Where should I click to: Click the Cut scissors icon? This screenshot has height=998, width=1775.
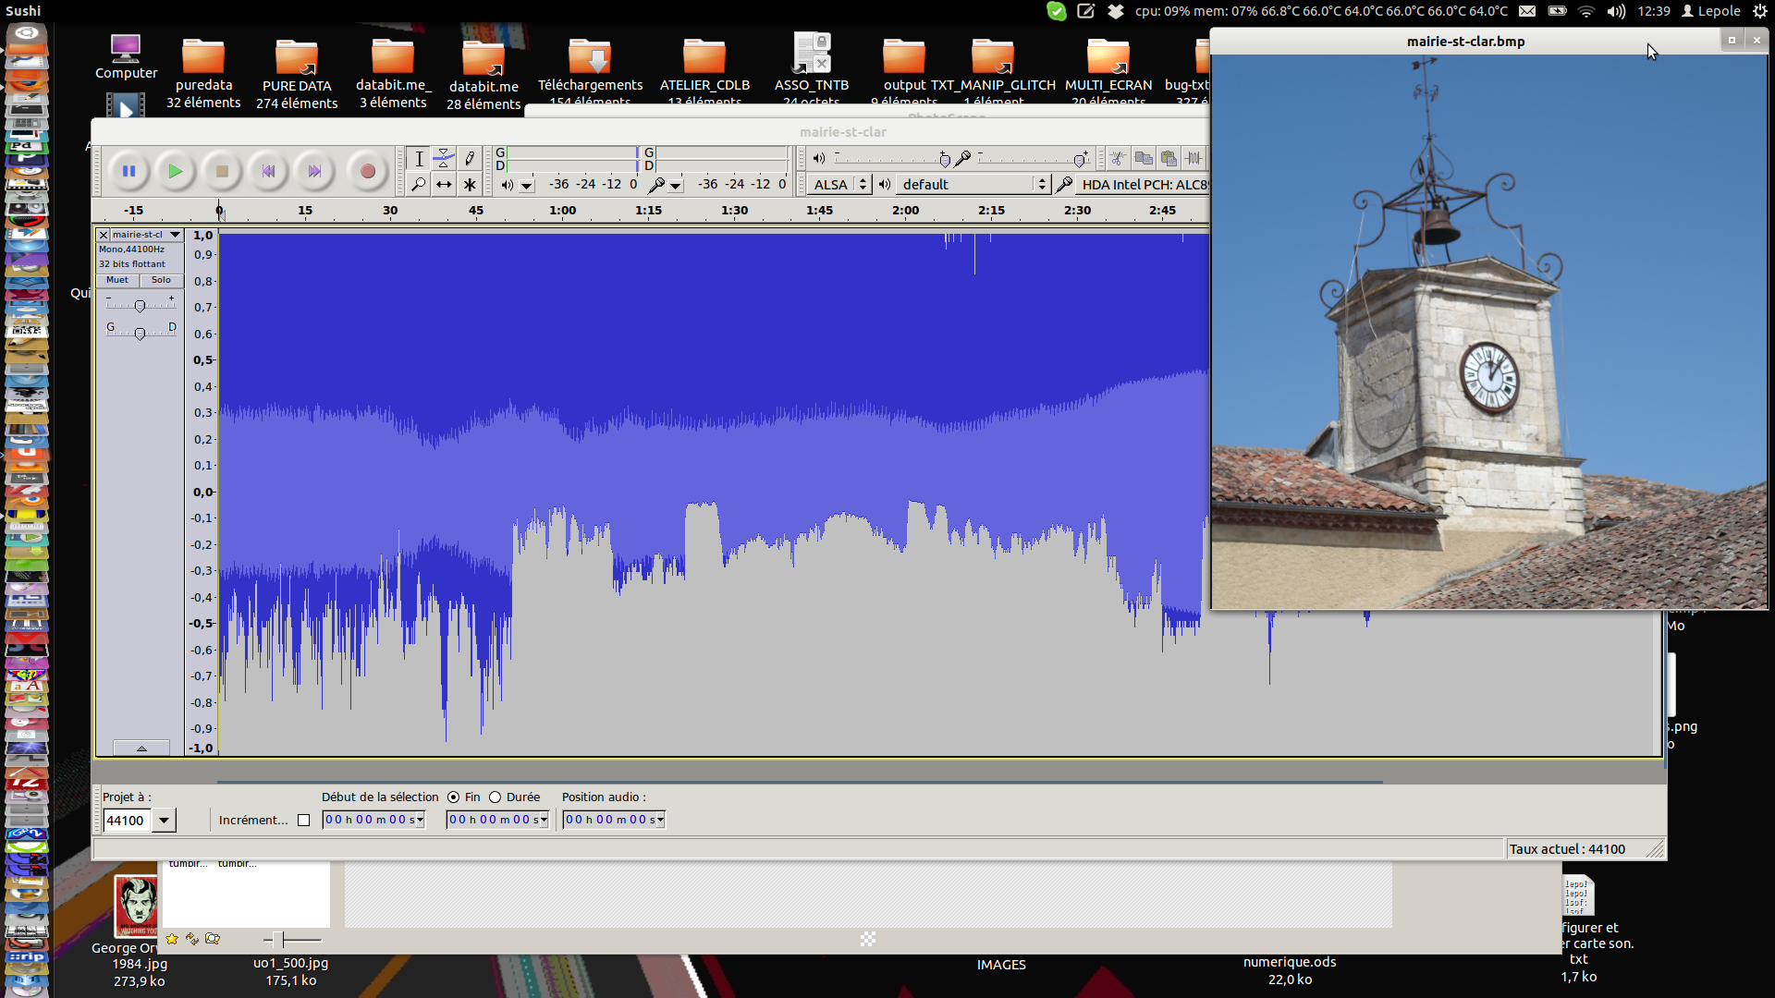click(x=1118, y=158)
